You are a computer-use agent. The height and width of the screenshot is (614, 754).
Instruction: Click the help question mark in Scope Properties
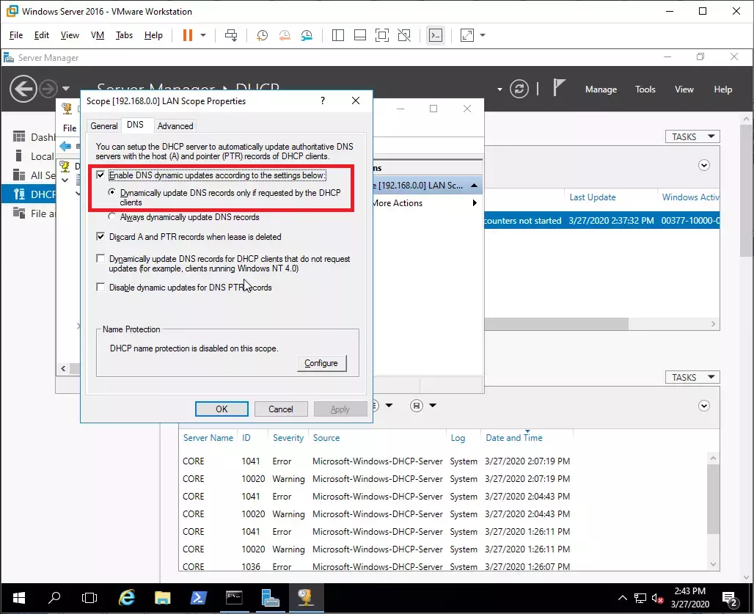[x=323, y=100]
